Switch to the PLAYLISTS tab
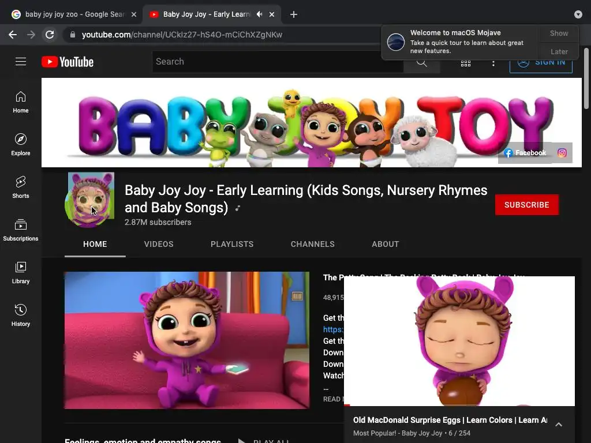 (232, 244)
